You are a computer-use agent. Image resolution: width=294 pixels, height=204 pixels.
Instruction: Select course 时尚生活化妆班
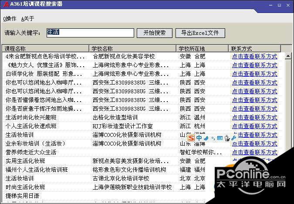point(25,187)
